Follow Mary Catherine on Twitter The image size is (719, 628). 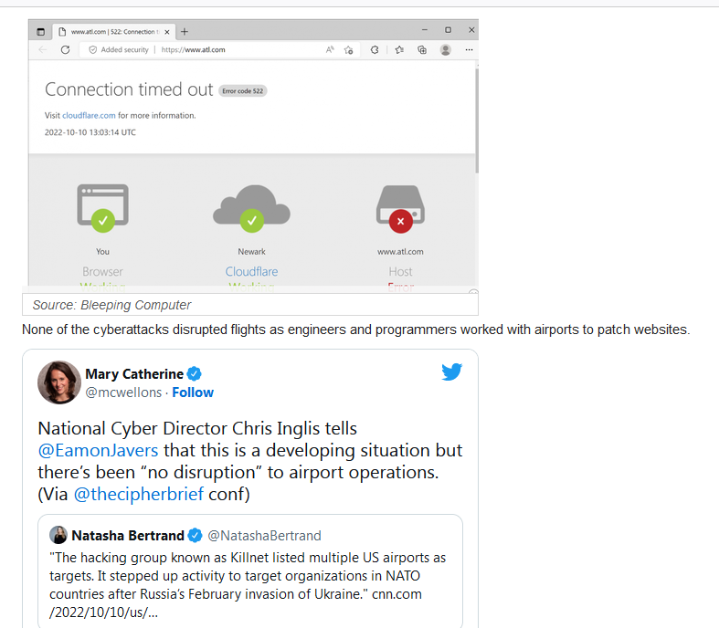click(x=193, y=392)
